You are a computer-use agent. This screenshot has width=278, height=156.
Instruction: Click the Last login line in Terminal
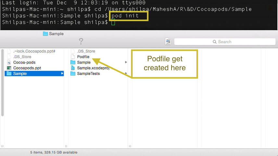(x=74, y=3)
